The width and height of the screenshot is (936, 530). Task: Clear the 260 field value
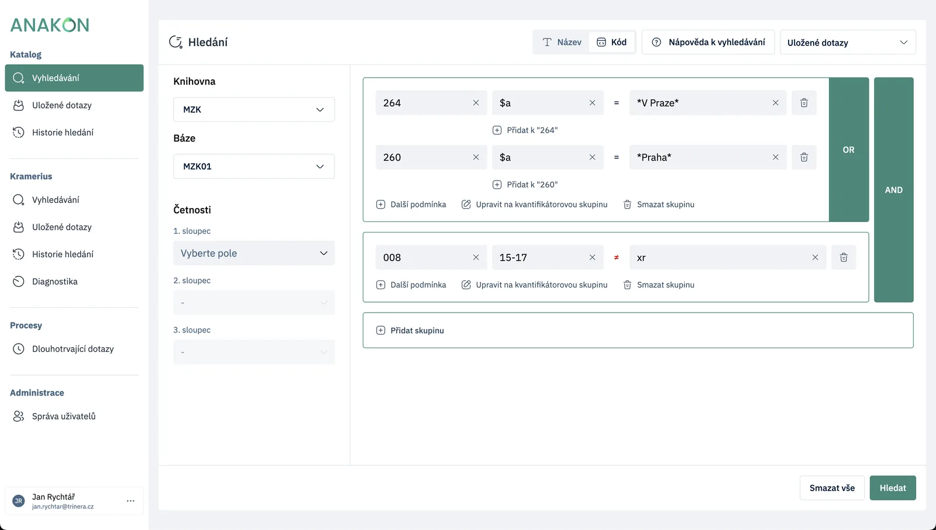476,157
